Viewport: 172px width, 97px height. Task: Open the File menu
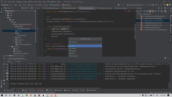pyautogui.click(x=6, y=2)
